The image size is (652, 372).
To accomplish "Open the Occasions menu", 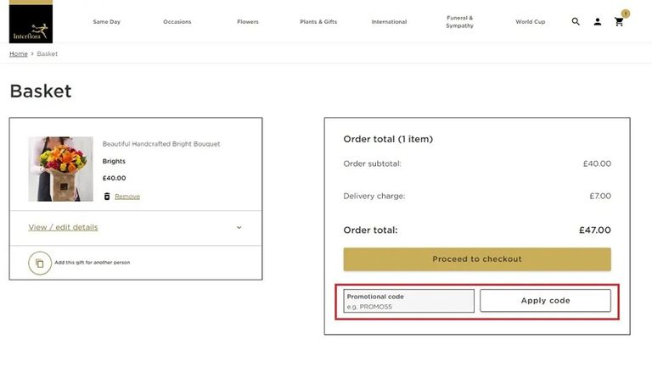I will pyautogui.click(x=177, y=22).
